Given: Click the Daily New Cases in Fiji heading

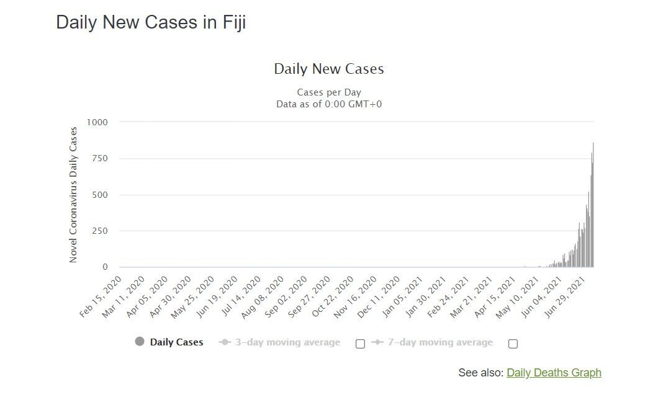Looking at the screenshot, I should [151, 22].
